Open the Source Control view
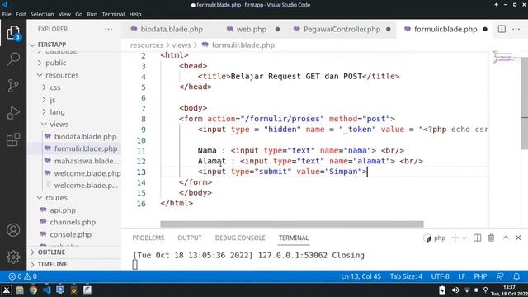This screenshot has height=297, width=528. tap(13, 86)
